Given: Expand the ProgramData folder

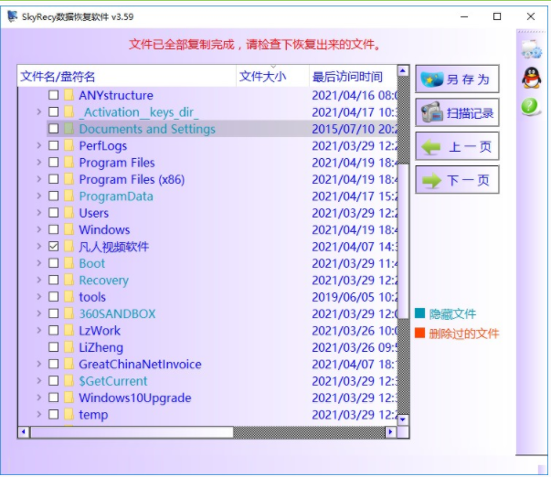Looking at the screenshot, I should pos(39,196).
